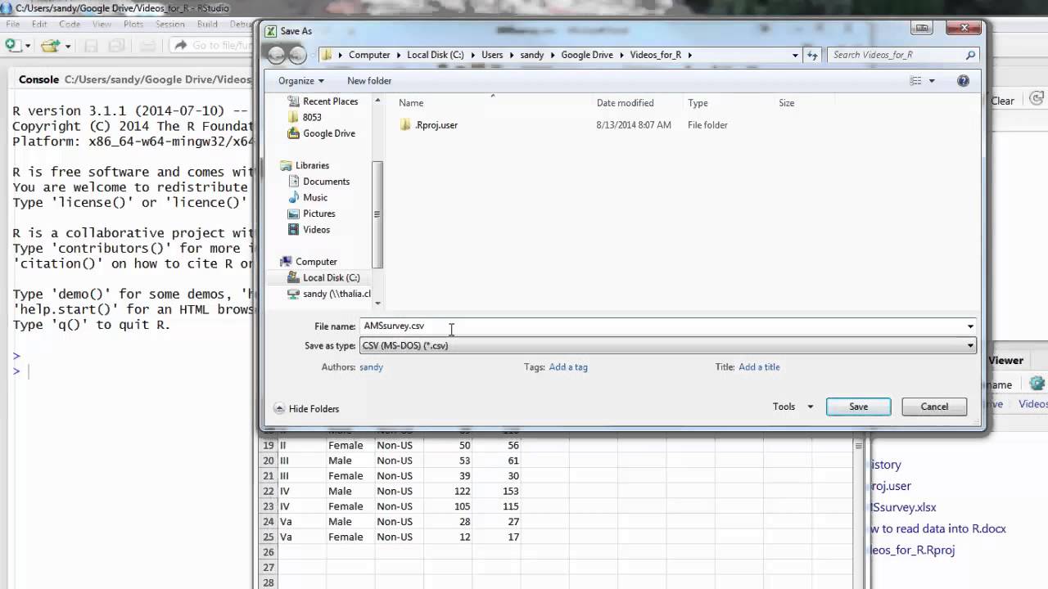Open RStudio open file dropdown arrow
This screenshot has width=1048, height=589.
click(x=67, y=47)
